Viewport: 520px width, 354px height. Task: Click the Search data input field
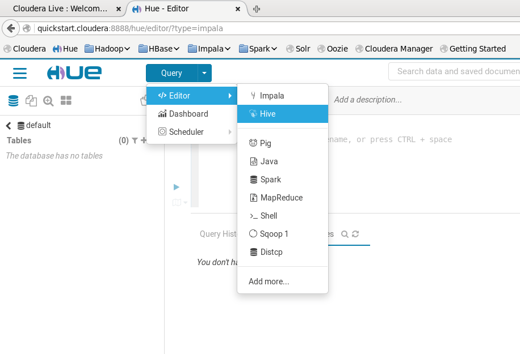coord(454,71)
